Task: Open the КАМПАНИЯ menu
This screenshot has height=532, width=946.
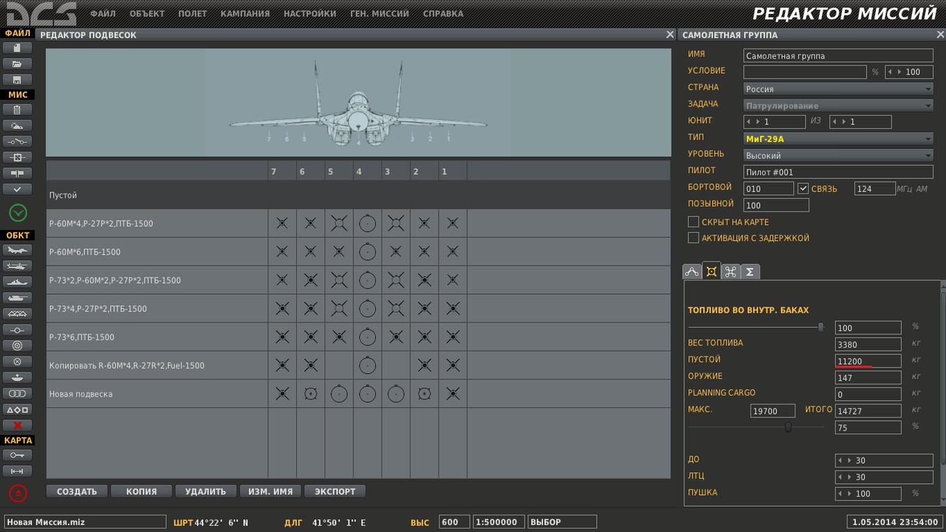Action: pos(245,13)
